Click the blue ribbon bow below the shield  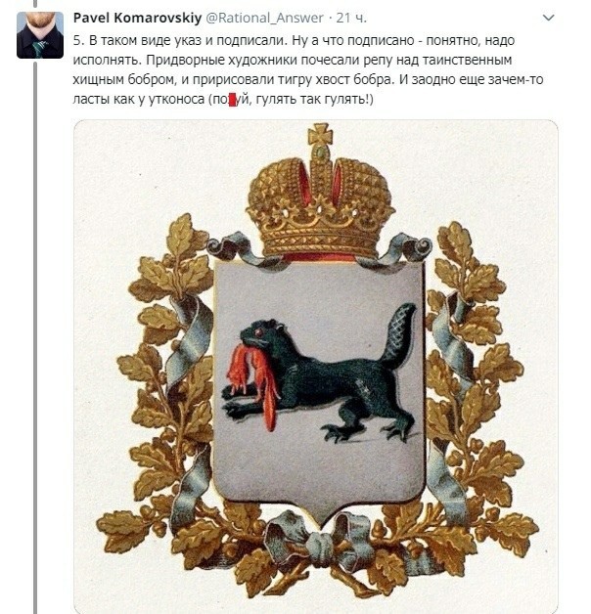(x=321, y=540)
